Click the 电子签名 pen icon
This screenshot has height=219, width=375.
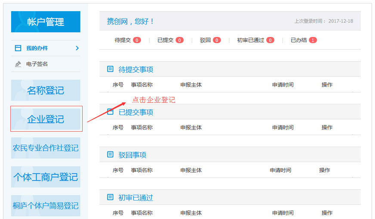(x=18, y=64)
